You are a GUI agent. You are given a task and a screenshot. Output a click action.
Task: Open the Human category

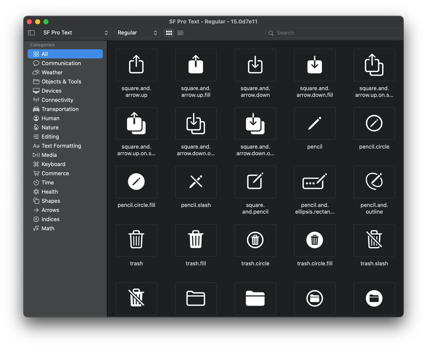click(x=65, y=118)
